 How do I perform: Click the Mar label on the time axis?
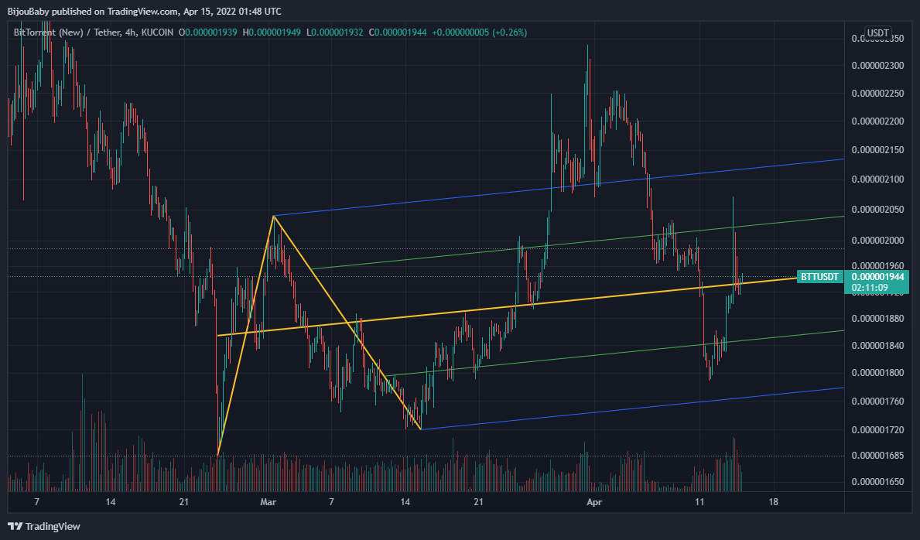click(x=268, y=502)
